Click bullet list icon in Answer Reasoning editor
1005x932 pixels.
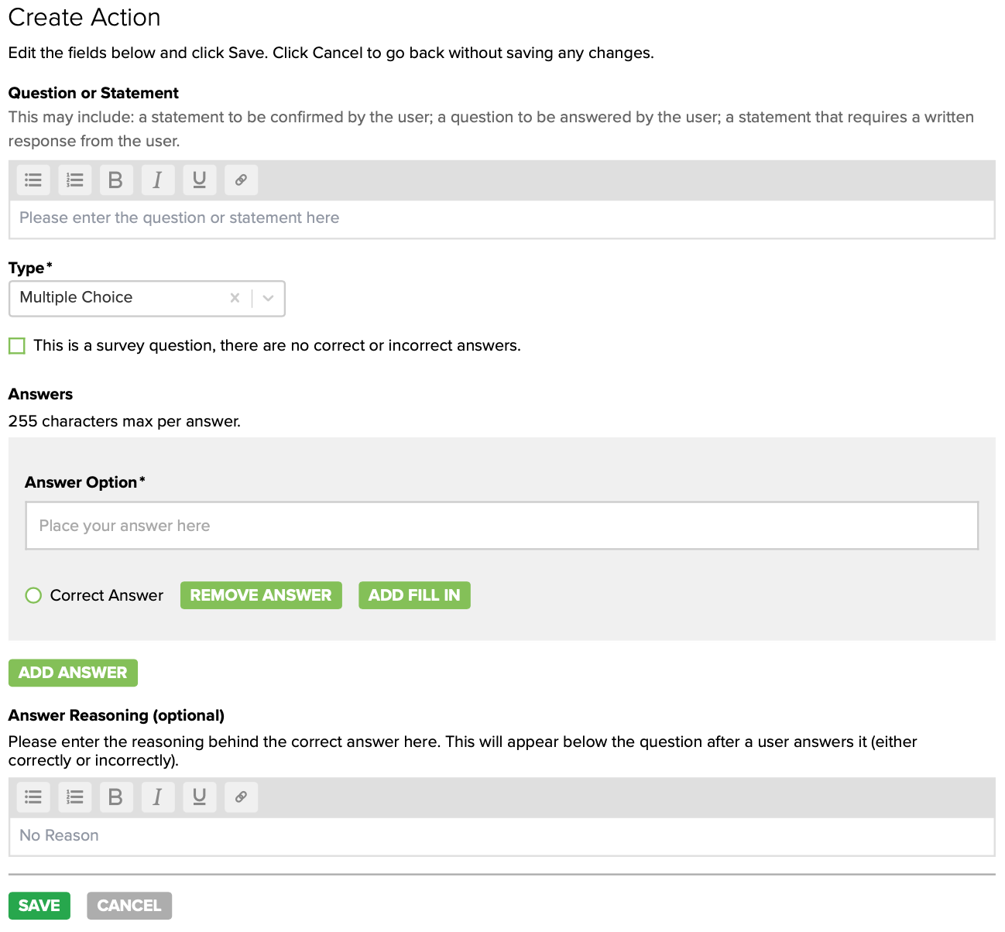(33, 797)
